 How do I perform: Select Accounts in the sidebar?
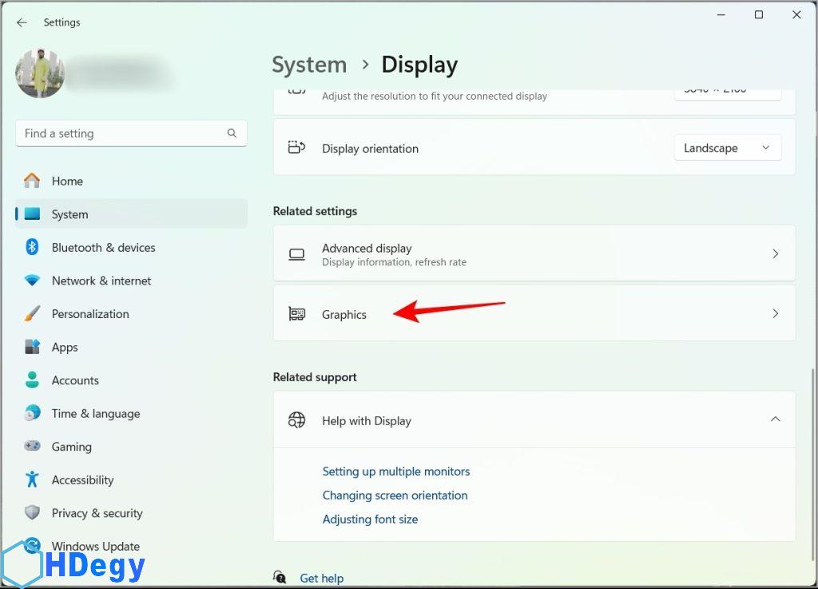[x=75, y=380]
